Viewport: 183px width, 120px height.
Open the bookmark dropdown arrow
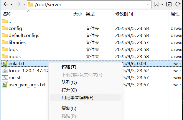(162, 4)
